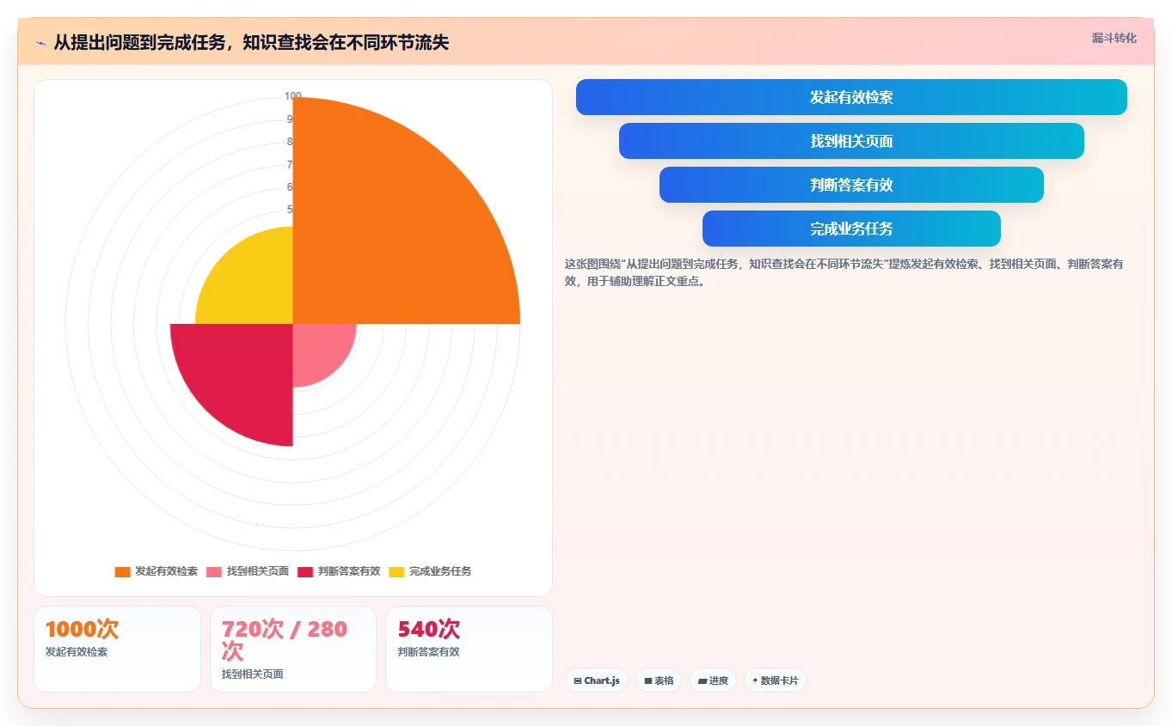The width and height of the screenshot is (1172, 726).
Task: Click the 漏斗转化 label in the header
Action: pos(1114,39)
